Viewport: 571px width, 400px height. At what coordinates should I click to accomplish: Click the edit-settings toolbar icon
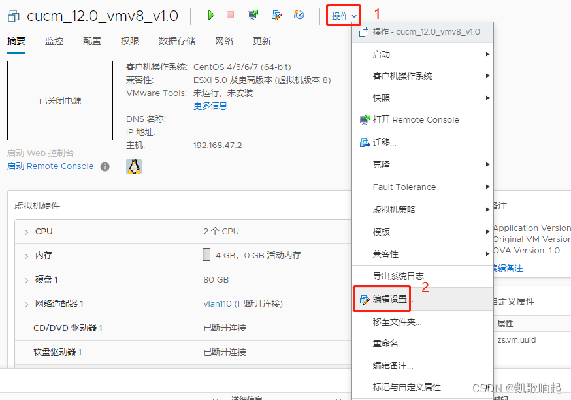click(x=276, y=14)
